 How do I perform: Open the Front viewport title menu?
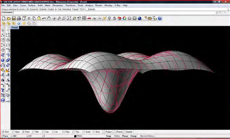click(15, 27)
